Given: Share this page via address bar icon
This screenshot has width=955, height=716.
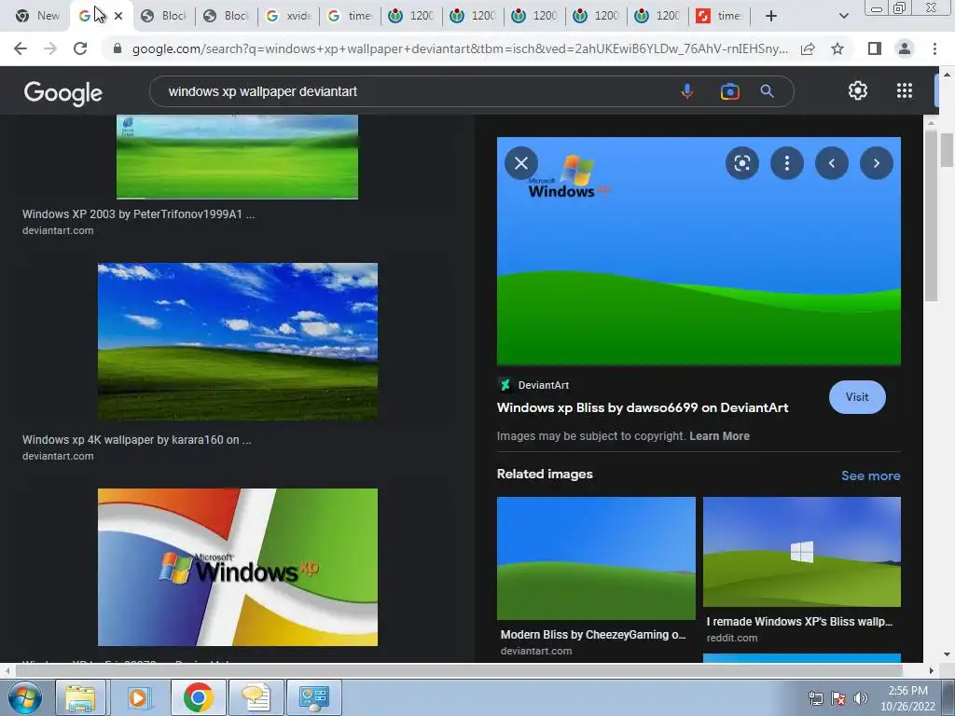Looking at the screenshot, I should (808, 48).
